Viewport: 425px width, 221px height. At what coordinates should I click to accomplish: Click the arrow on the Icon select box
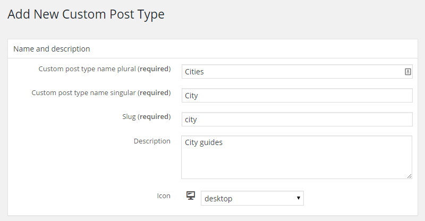coord(299,199)
